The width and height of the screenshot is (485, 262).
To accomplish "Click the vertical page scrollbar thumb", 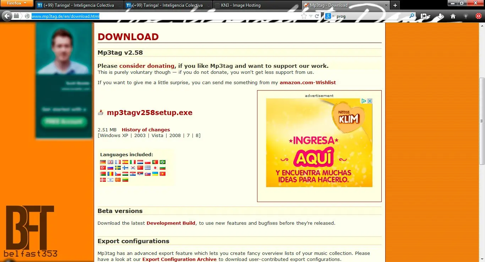I will (x=482, y=121).
